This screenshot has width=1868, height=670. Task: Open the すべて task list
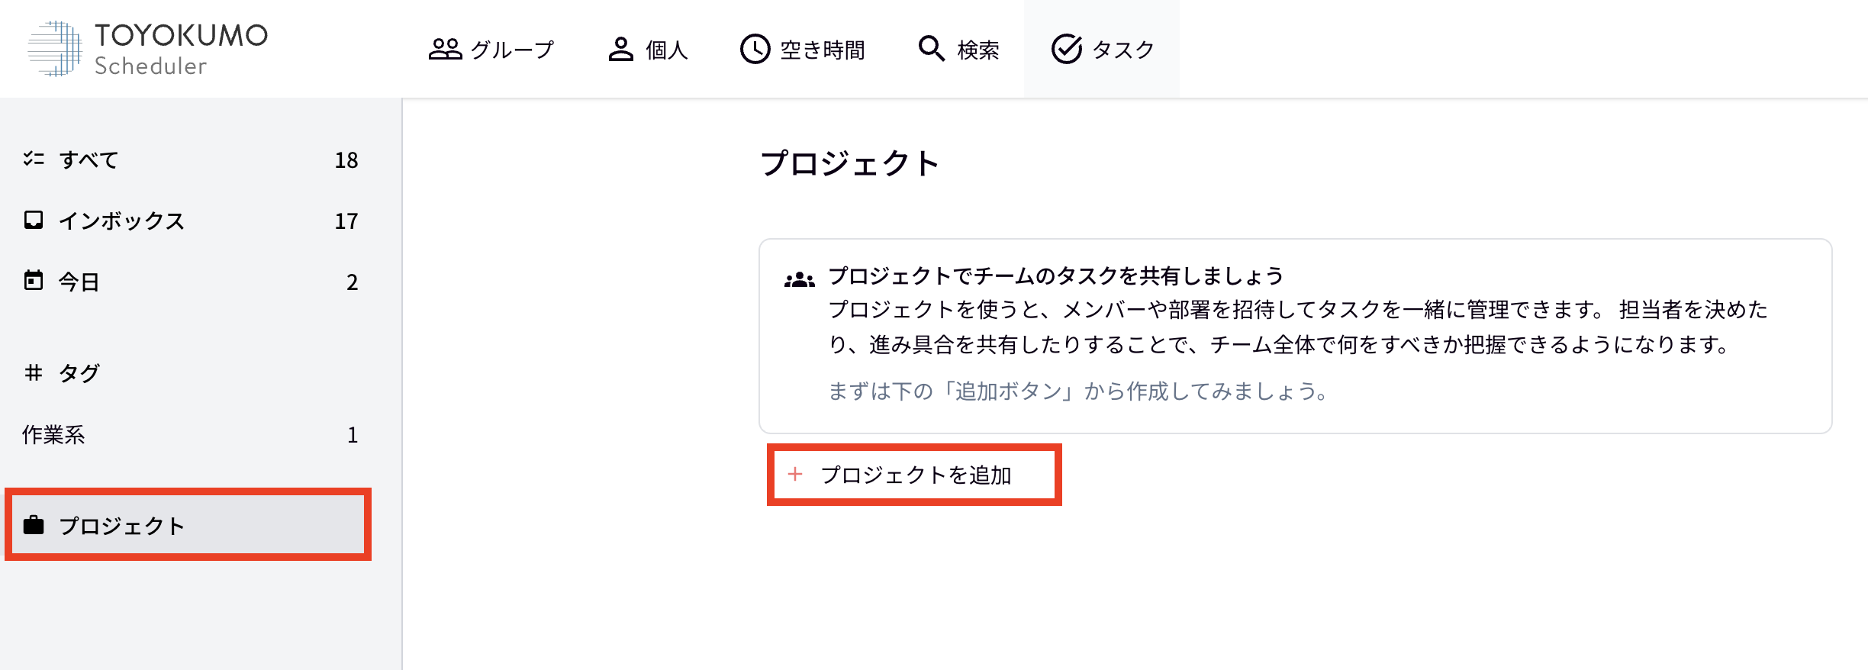tap(88, 159)
